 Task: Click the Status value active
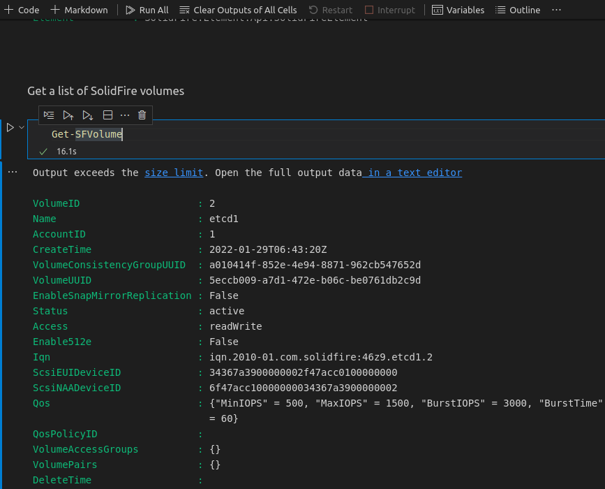[227, 311]
